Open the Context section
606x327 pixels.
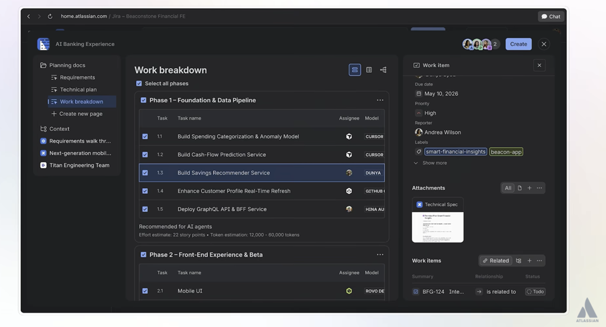coord(55,128)
